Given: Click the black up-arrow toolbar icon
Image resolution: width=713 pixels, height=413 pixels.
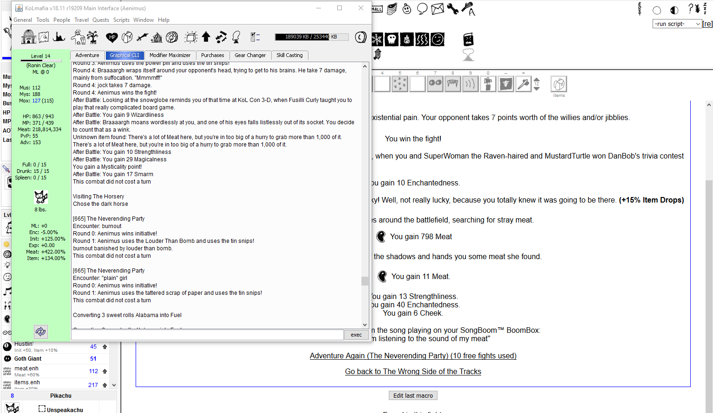Looking at the screenshot, I should tap(206, 37).
